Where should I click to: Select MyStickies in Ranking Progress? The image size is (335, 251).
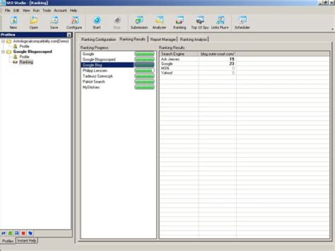91,87
